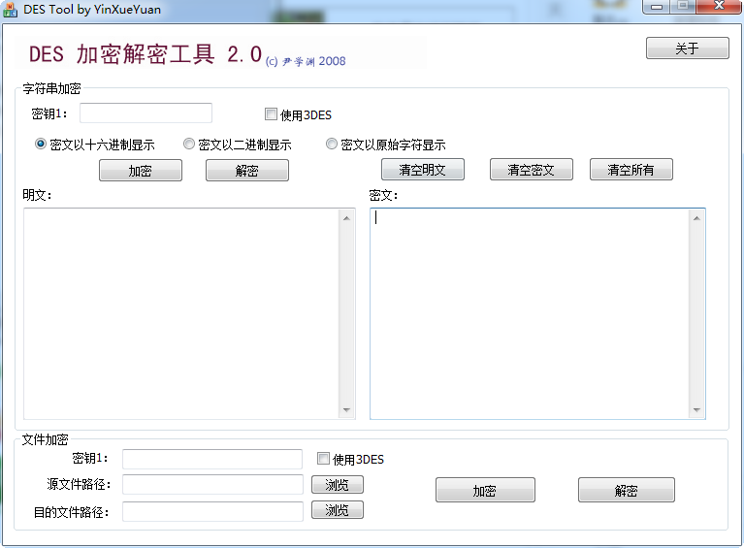Focus the file encryption 密钥1 key field
The height and width of the screenshot is (548, 744).
point(212,459)
